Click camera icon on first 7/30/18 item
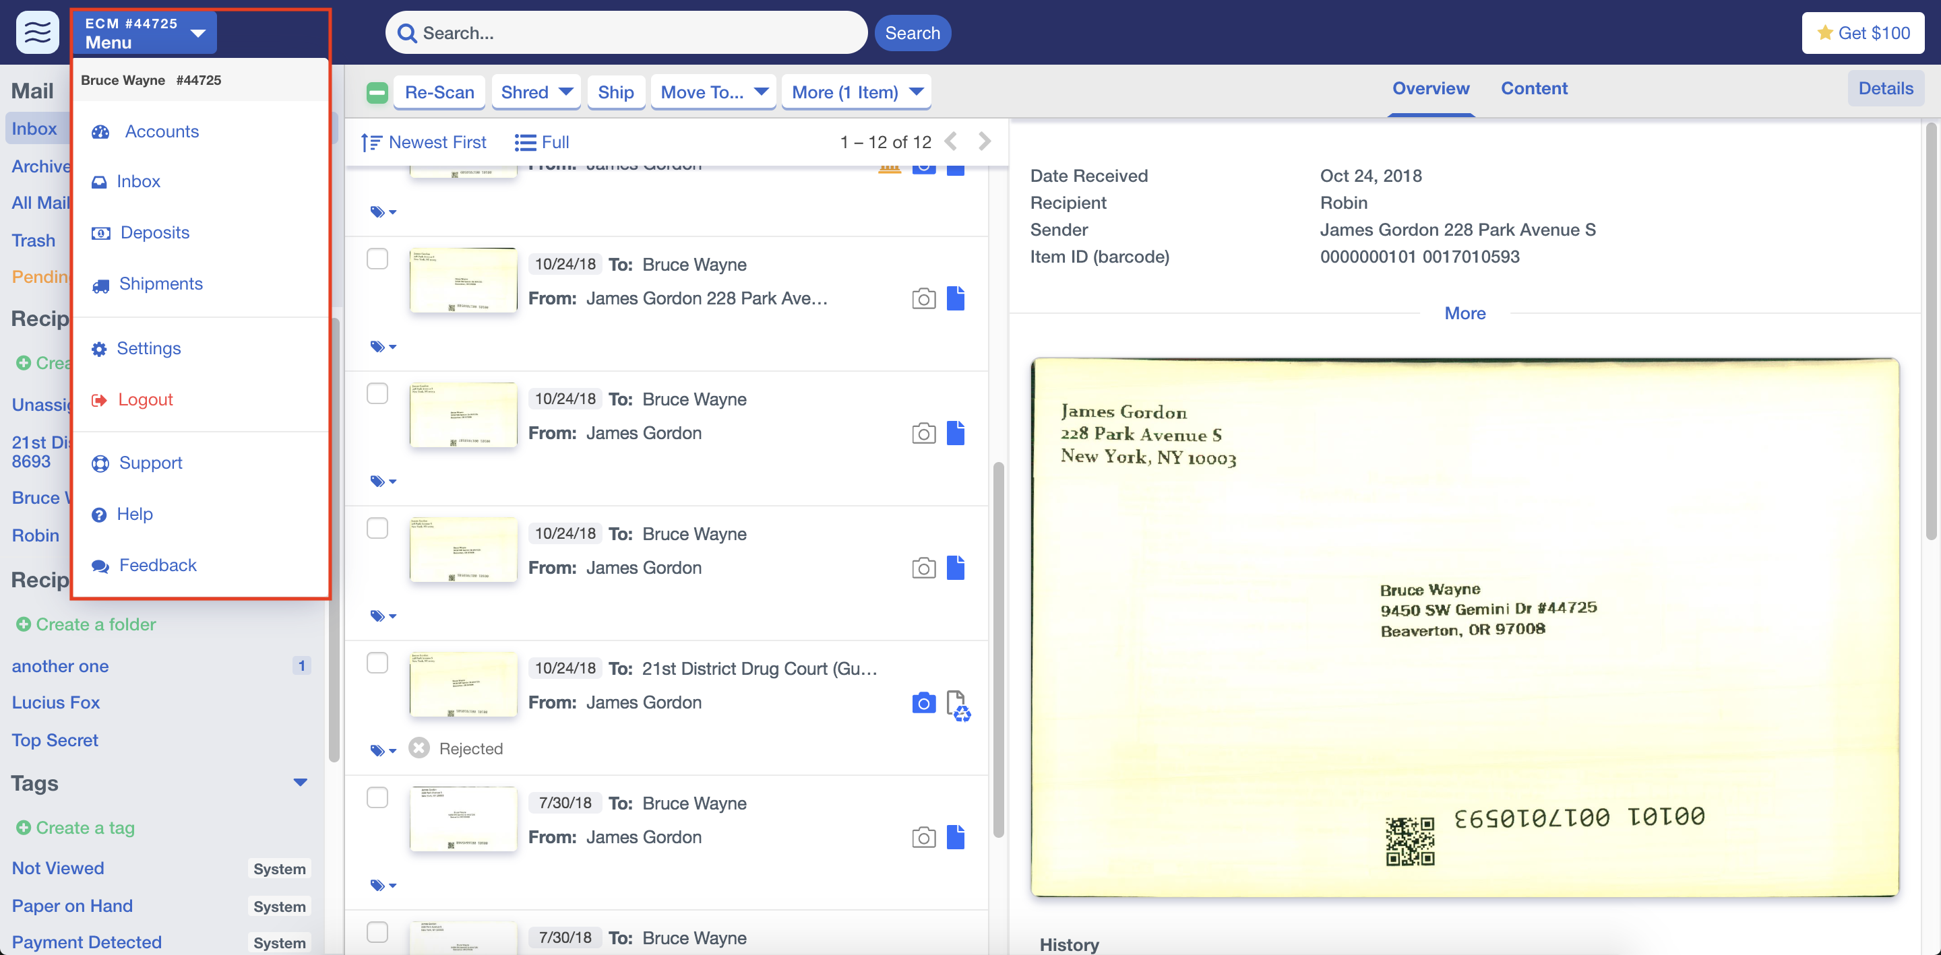The height and width of the screenshot is (955, 1941). coord(923,838)
